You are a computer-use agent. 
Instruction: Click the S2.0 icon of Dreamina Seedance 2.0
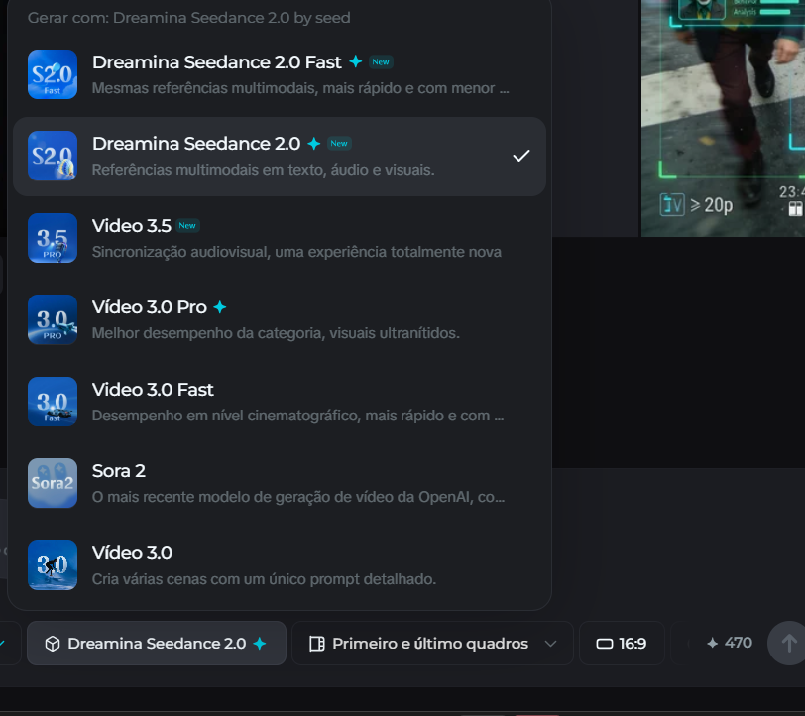pyautogui.click(x=53, y=156)
